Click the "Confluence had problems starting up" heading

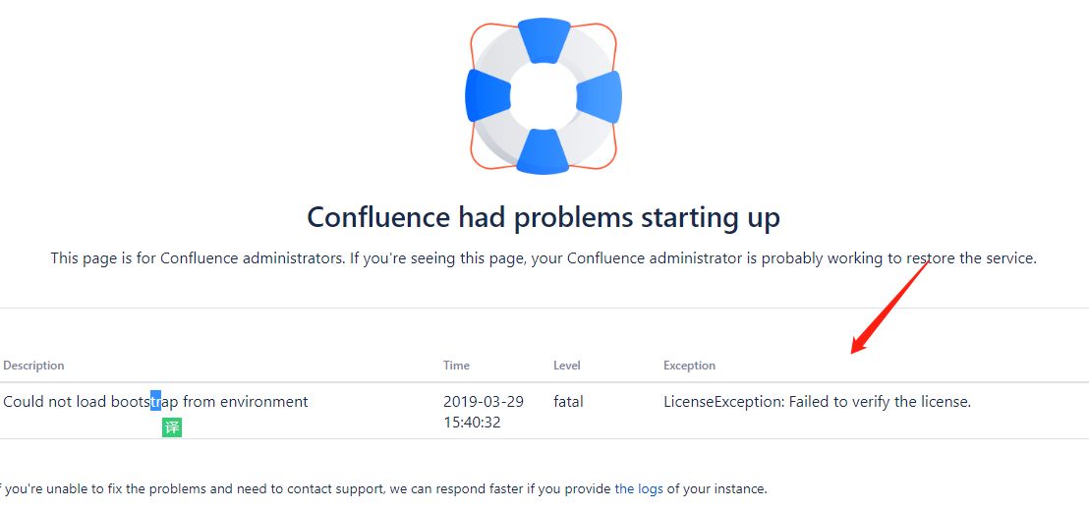point(544,217)
